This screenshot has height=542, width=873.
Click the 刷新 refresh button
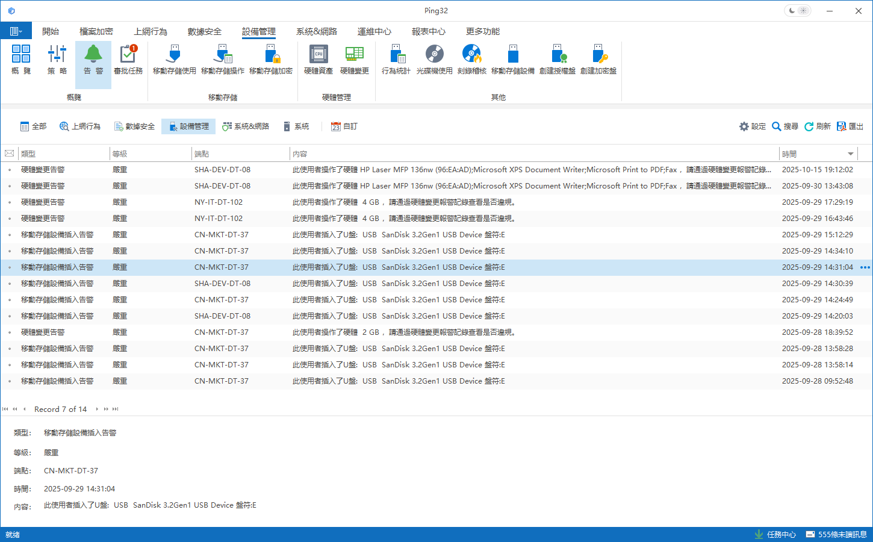[818, 126]
